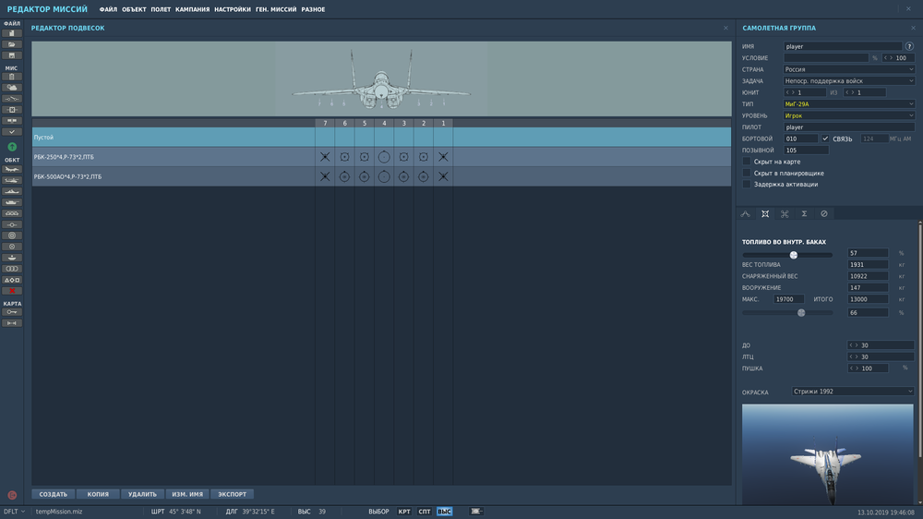Switch to route tab icon

click(745, 214)
